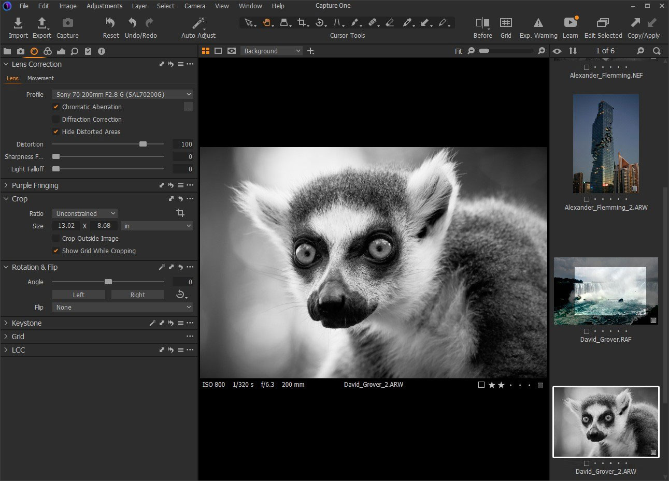Select the Crop cursor tool

coord(302,23)
